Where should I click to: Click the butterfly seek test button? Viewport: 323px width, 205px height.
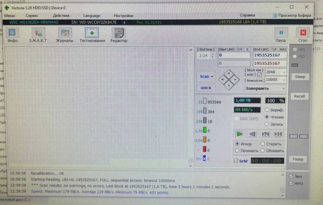278,134
